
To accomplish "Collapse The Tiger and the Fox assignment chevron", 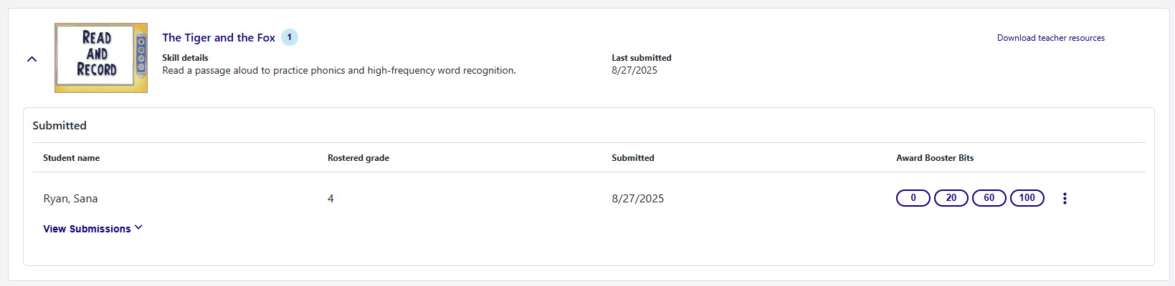I will click(x=32, y=59).
